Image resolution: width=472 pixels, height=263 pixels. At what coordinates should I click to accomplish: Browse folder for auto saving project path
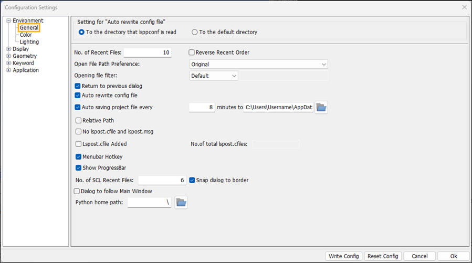point(321,107)
